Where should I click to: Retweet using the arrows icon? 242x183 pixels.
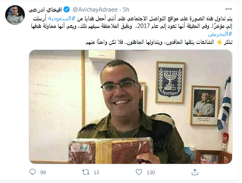(x=86, y=172)
